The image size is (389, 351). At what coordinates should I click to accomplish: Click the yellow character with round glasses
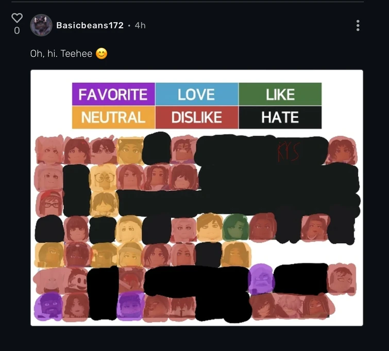tap(104, 177)
